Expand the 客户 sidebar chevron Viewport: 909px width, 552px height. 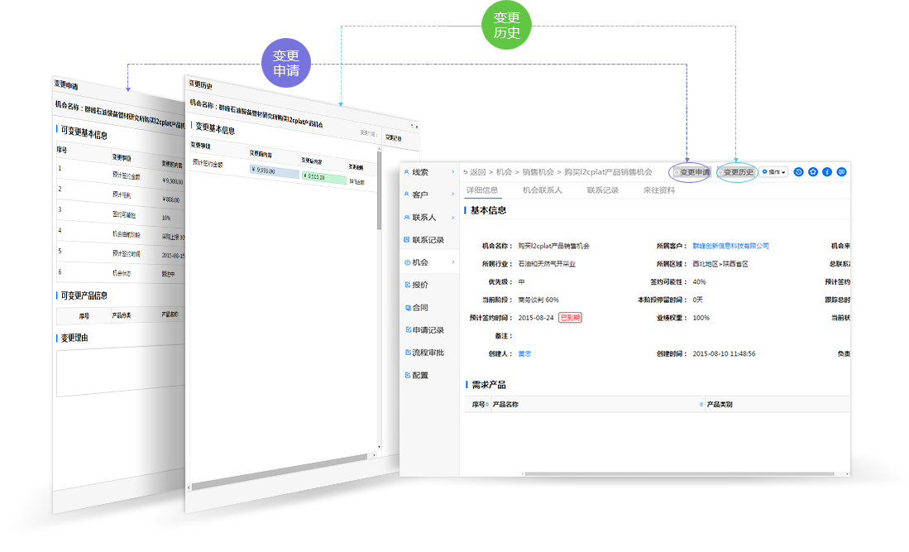[452, 194]
